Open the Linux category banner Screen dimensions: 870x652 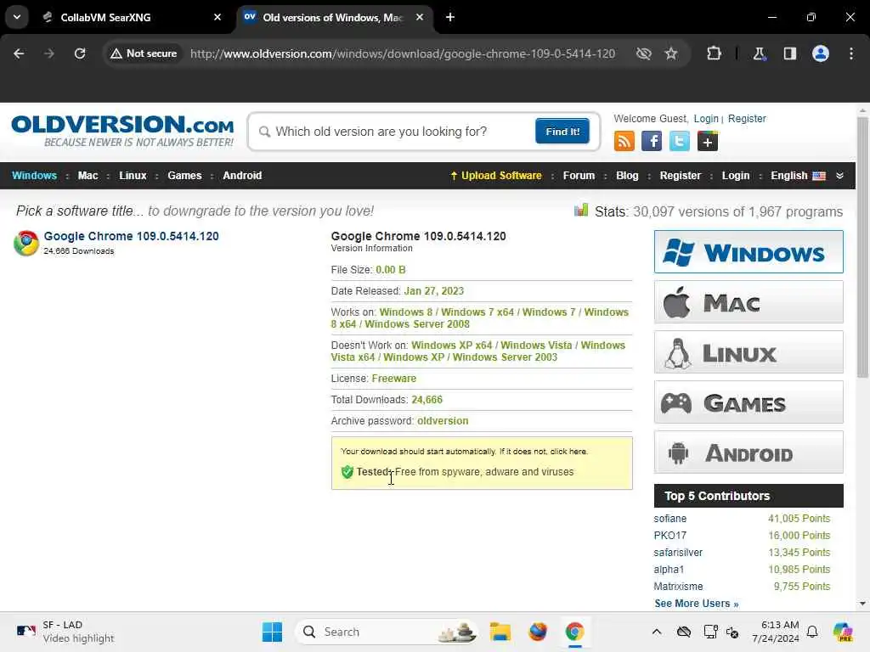pyautogui.click(x=749, y=352)
